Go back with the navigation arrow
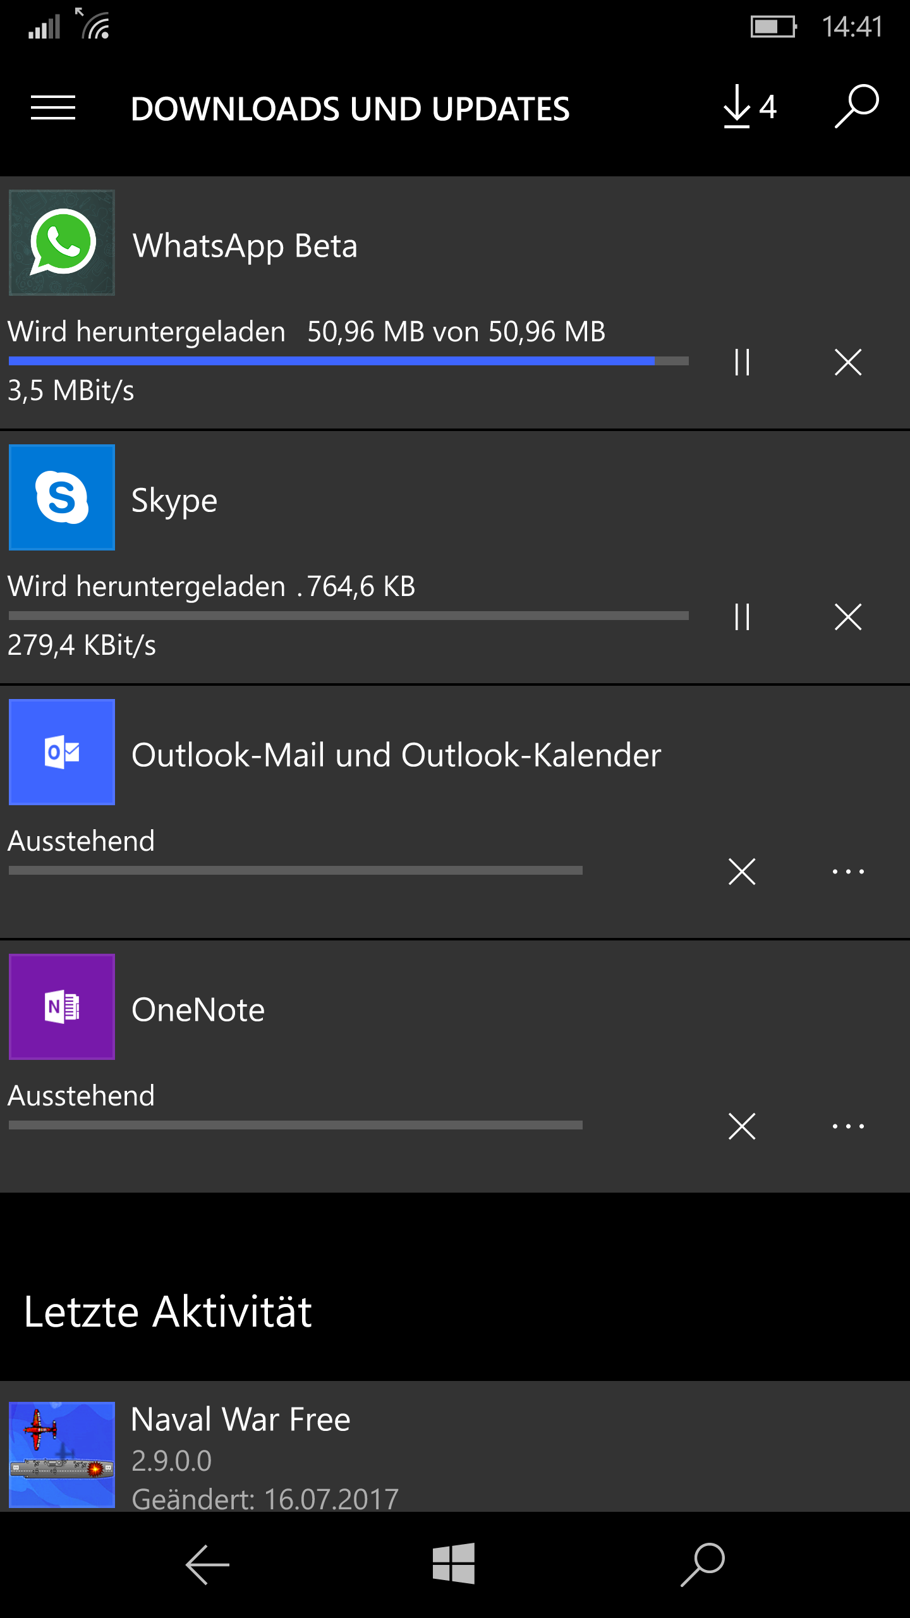This screenshot has height=1618, width=910. (x=207, y=1565)
